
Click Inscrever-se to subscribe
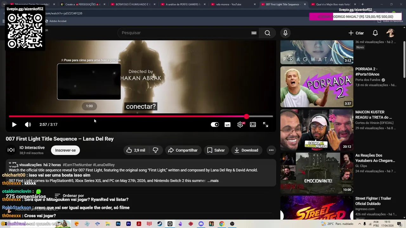(x=65, y=150)
